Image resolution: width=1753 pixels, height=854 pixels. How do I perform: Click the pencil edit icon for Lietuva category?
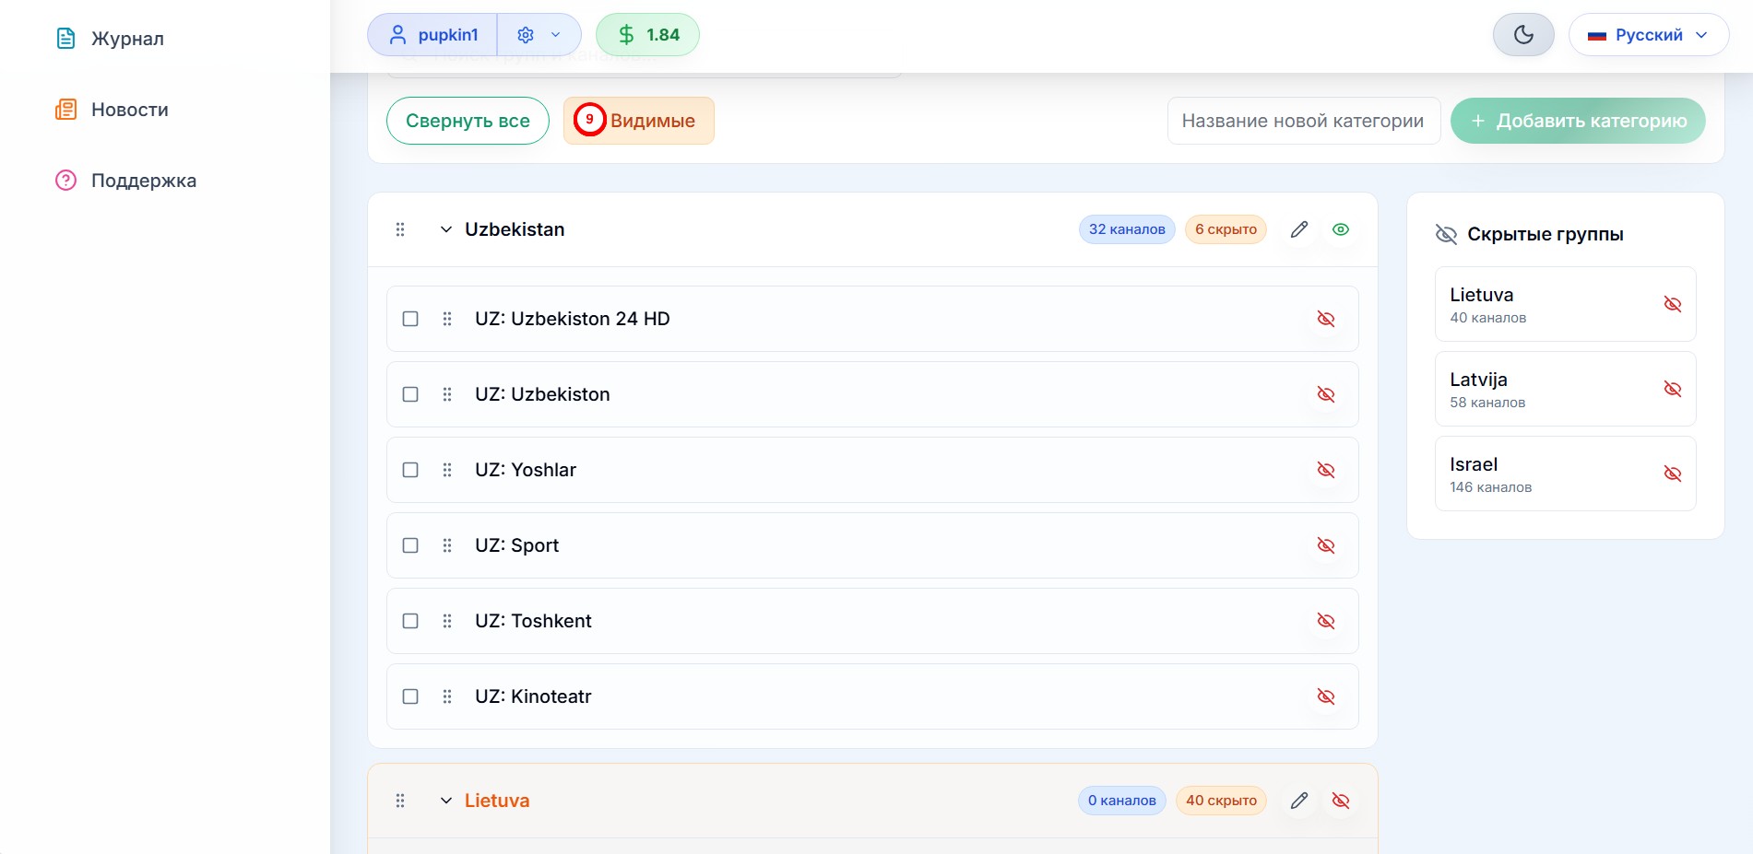(x=1298, y=801)
